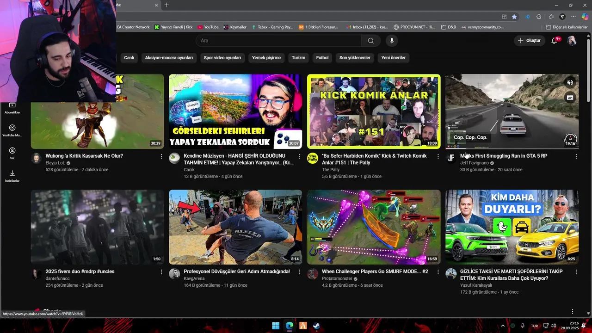Click the YouTube search input field

pyautogui.click(x=279, y=41)
